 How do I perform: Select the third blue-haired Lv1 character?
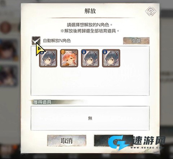coord(90,58)
